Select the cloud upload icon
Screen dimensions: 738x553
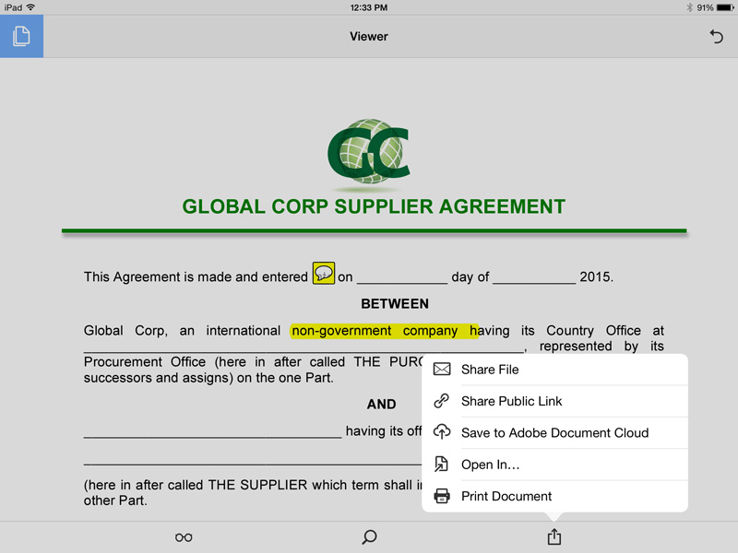pyautogui.click(x=442, y=431)
